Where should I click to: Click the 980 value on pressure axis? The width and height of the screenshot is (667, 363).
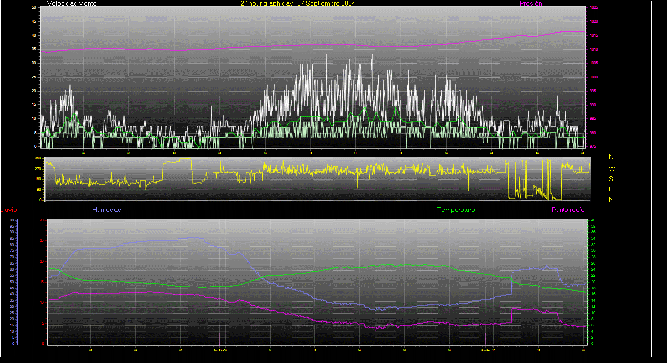click(593, 133)
